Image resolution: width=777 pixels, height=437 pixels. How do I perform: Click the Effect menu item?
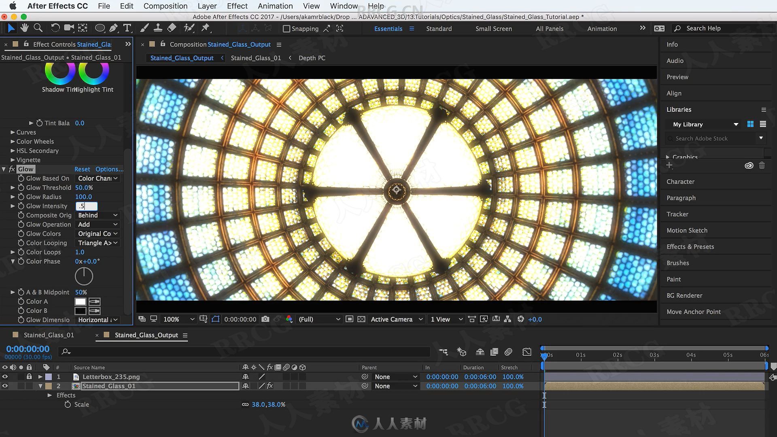[236, 5]
